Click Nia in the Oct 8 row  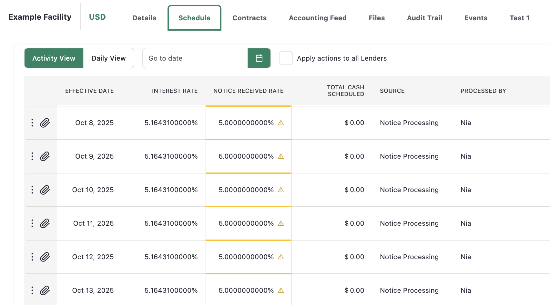click(x=466, y=123)
